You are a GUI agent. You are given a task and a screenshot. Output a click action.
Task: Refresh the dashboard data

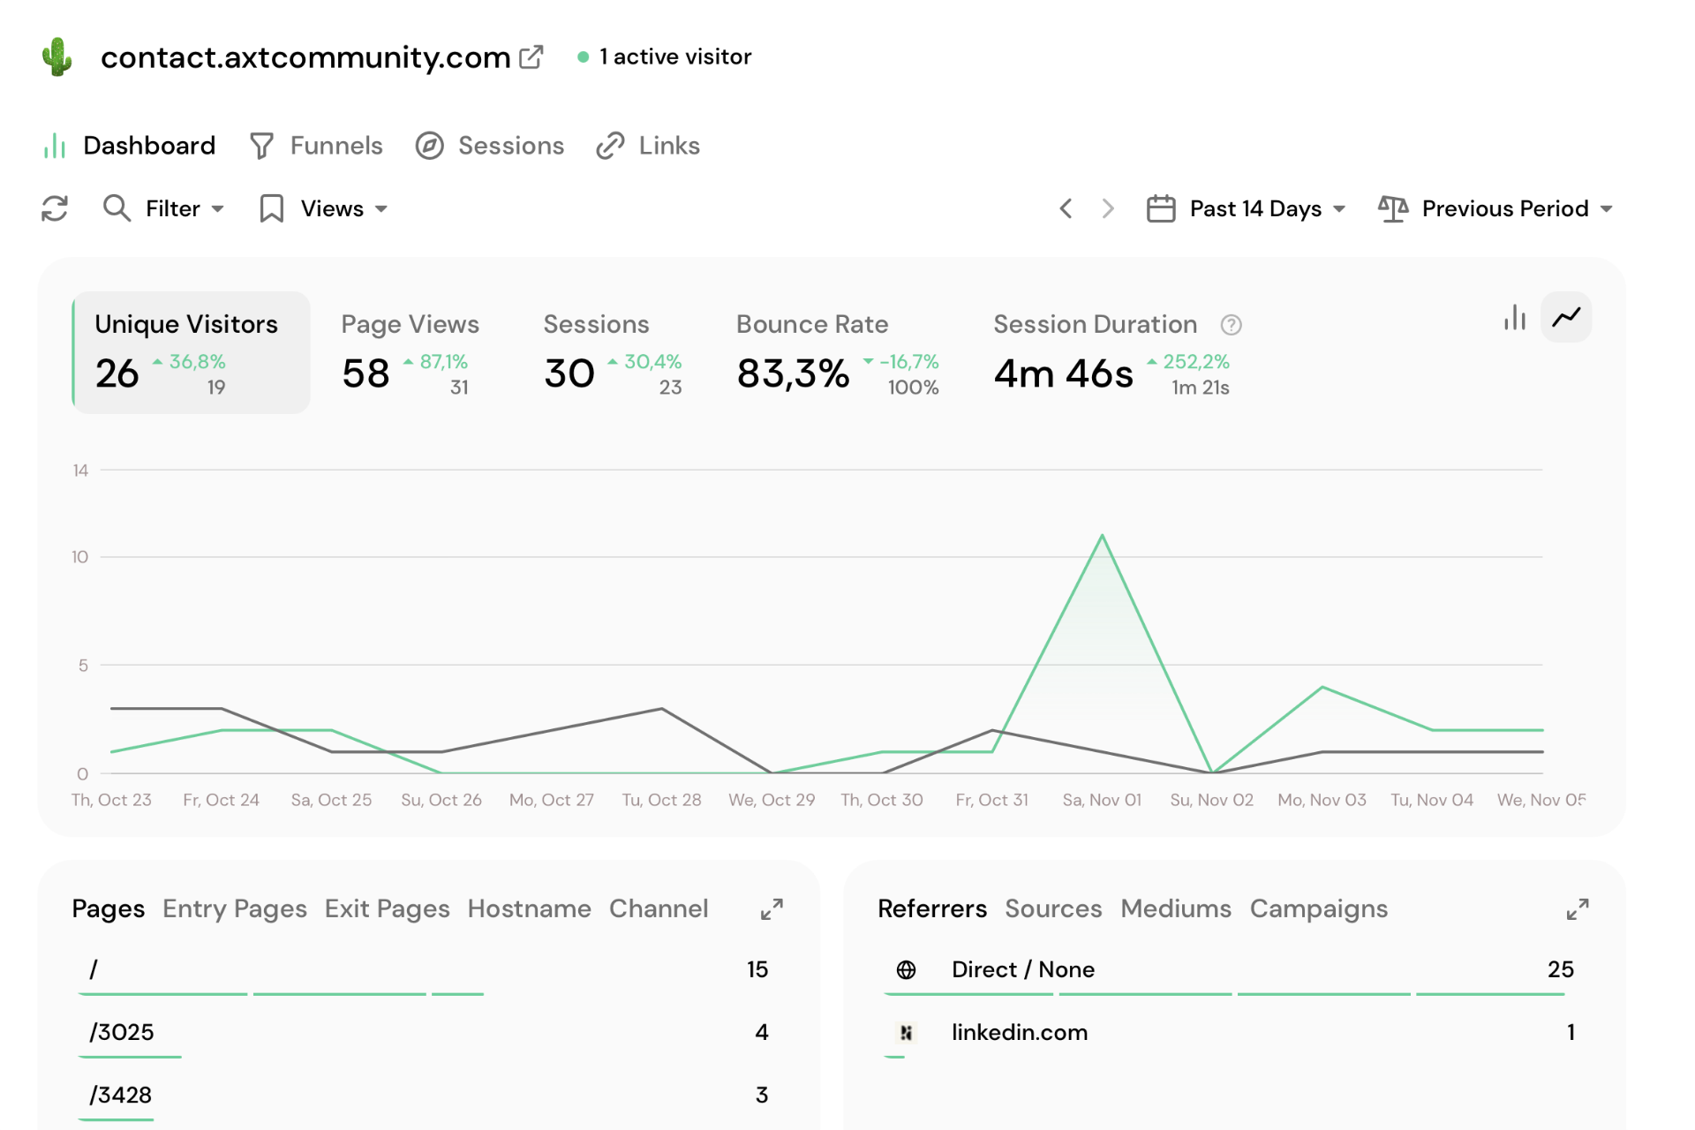click(55, 208)
